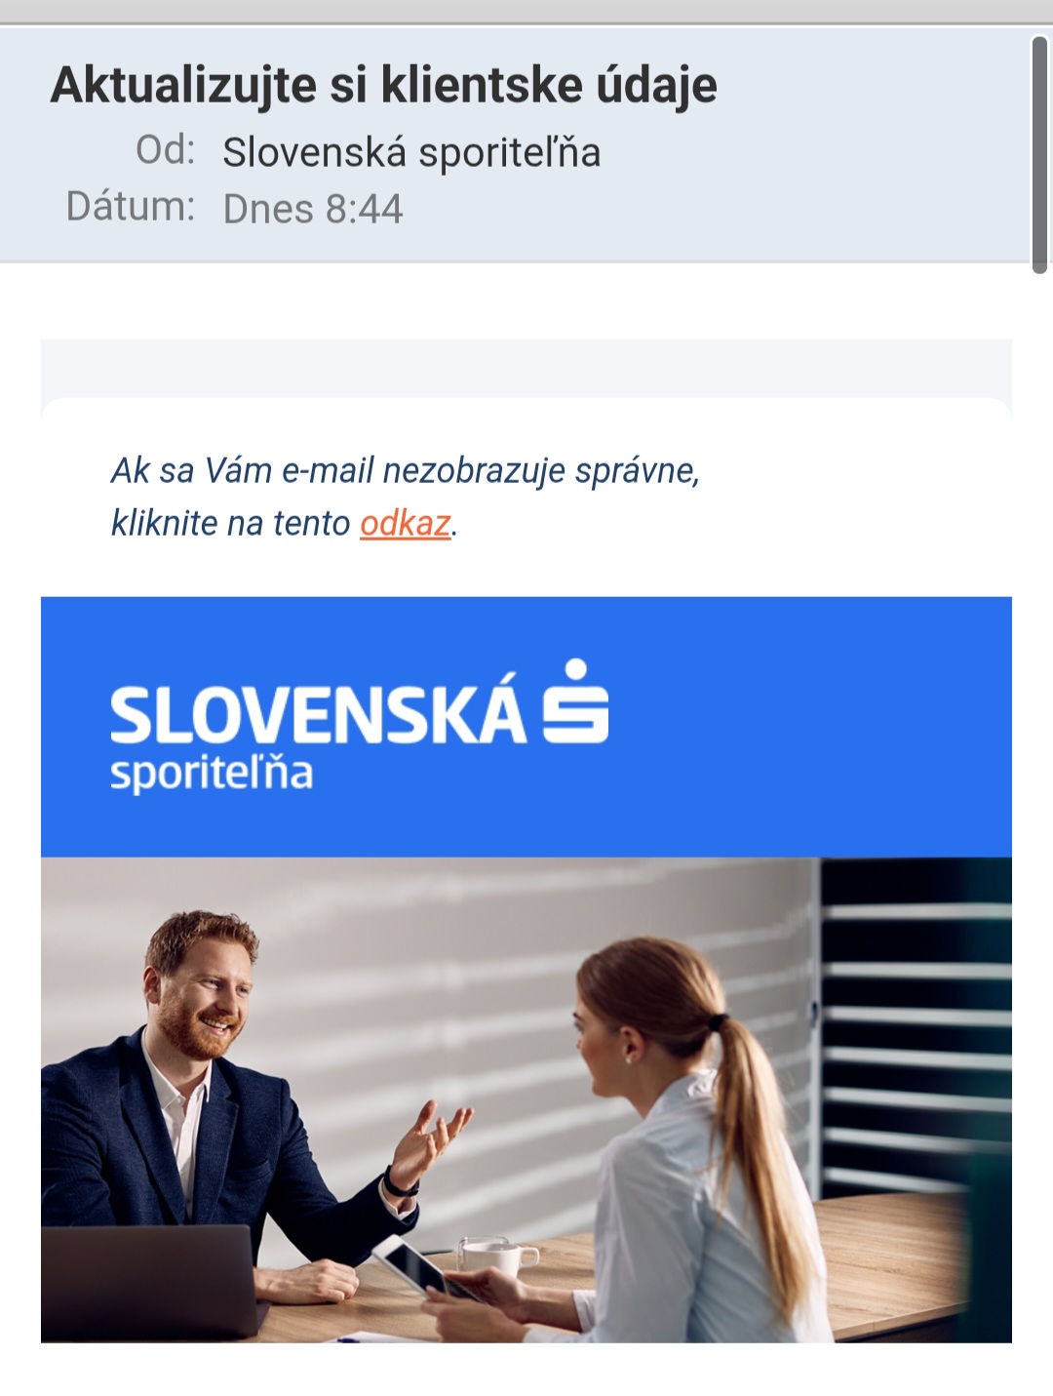This screenshot has height=1396, width=1053.
Task: Click the "Dátum:" field label
Action: [x=131, y=207]
